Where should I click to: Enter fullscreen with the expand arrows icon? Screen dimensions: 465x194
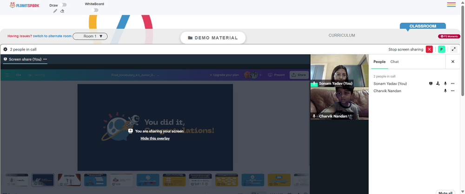454,50
